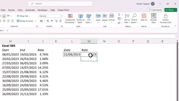
Task: Expand Orientation dropdown arrow
Action: pos(11,16)
